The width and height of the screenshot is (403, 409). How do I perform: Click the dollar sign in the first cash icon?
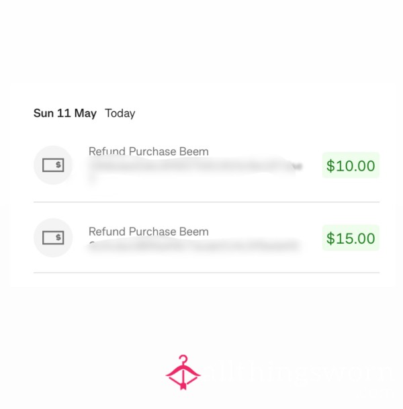[58, 165]
